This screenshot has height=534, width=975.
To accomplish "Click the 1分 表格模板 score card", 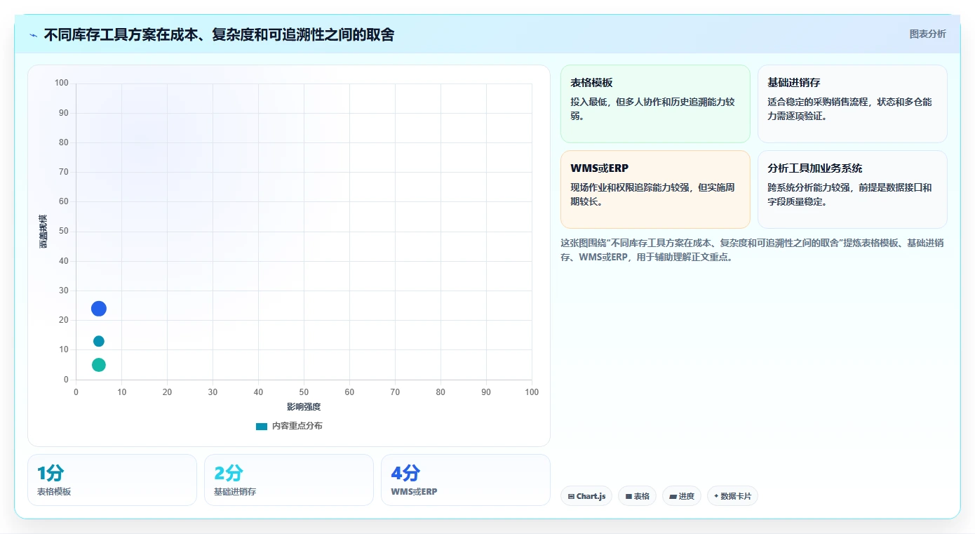I will (x=112, y=480).
